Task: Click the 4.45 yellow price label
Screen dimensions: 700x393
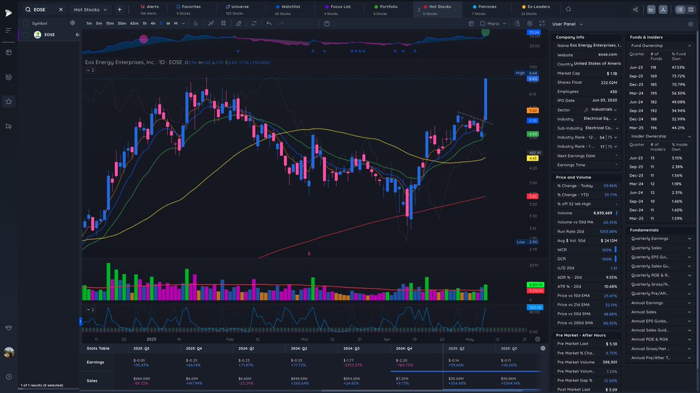Action: coord(533,158)
